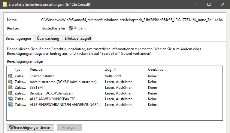This screenshot has height=133, width=230.
Task: Click the shield icon beside Ändern
Action: [x=71, y=28]
